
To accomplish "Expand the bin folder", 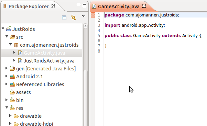I will tap(7, 100).
